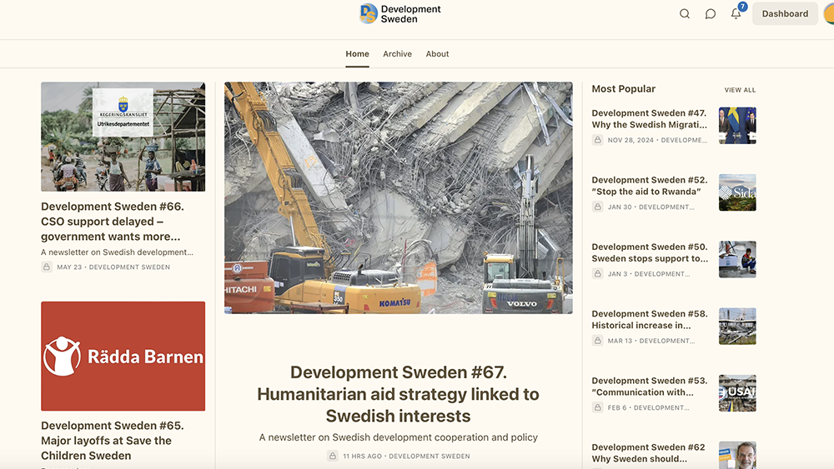Open notifications bell with badge

point(736,14)
